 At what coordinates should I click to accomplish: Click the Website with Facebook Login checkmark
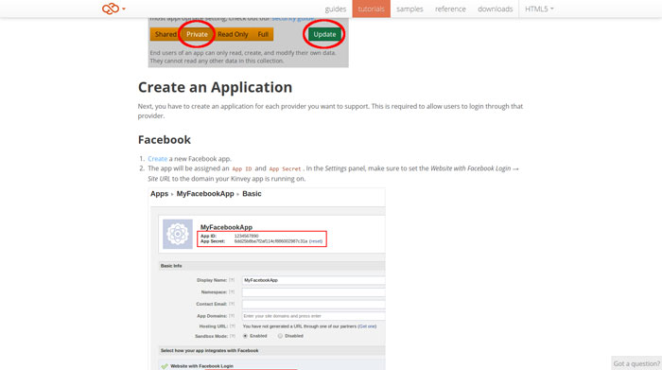click(x=165, y=366)
